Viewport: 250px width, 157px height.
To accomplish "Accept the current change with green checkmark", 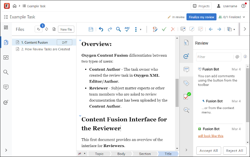I will tap(164, 29).
